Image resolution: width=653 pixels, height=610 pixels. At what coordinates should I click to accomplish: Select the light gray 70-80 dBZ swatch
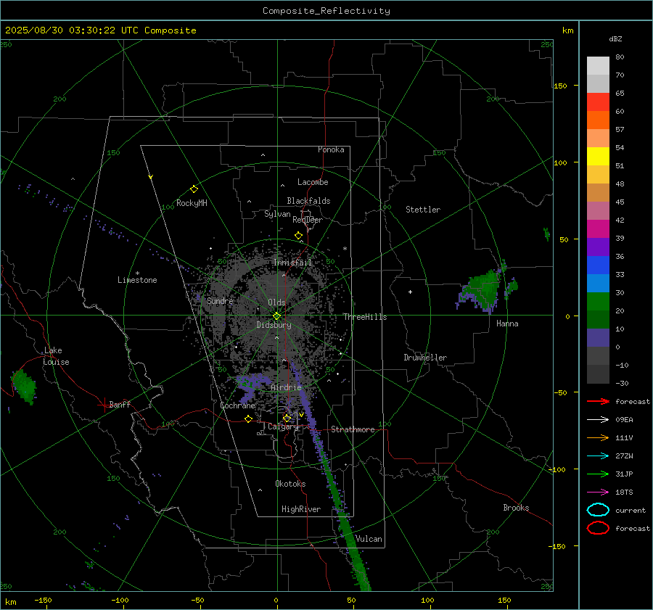click(x=598, y=66)
